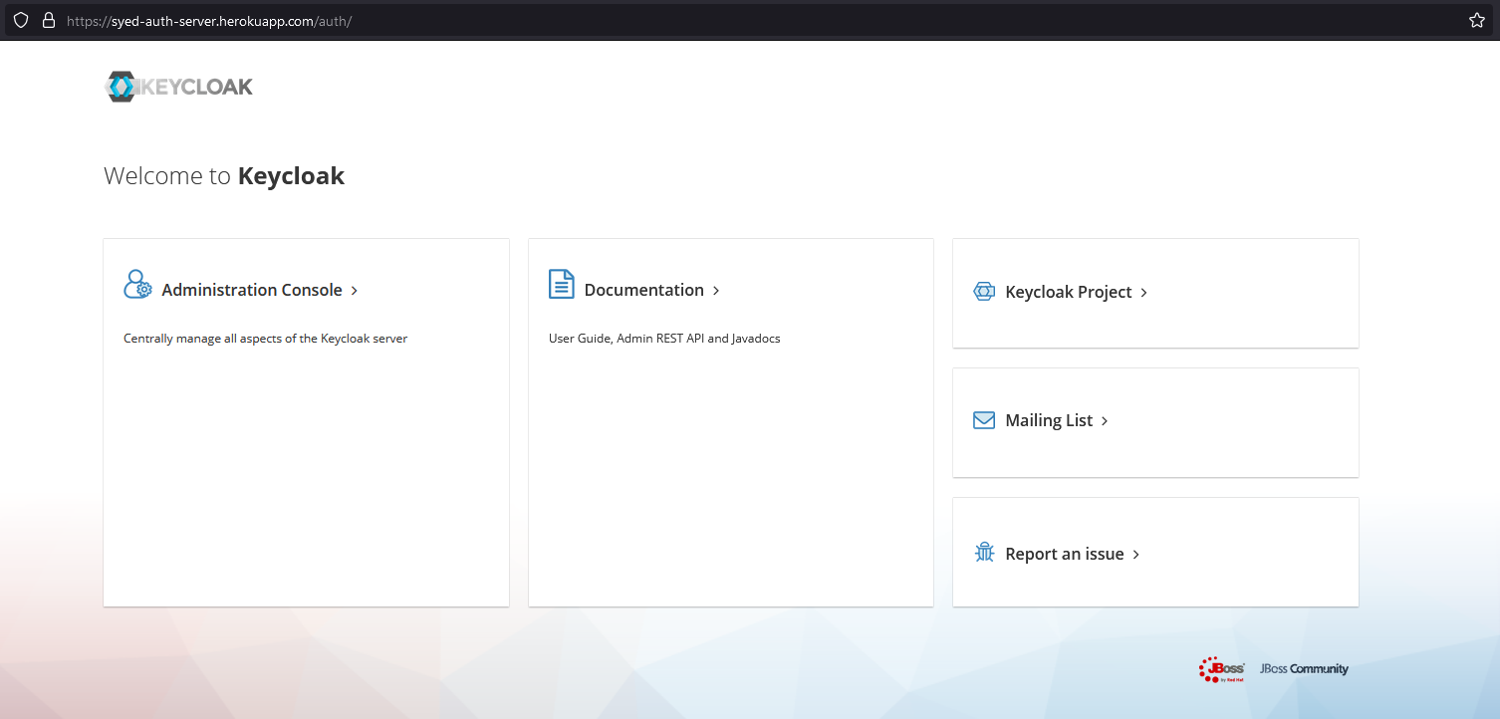Click the 'Welcome to Keycloak' heading
1500x719 pixels.
(224, 176)
